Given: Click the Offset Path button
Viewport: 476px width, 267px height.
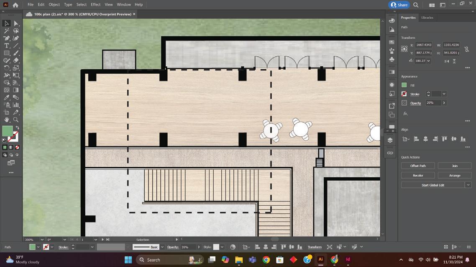Looking at the screenshot, I should tap(418, 166).
